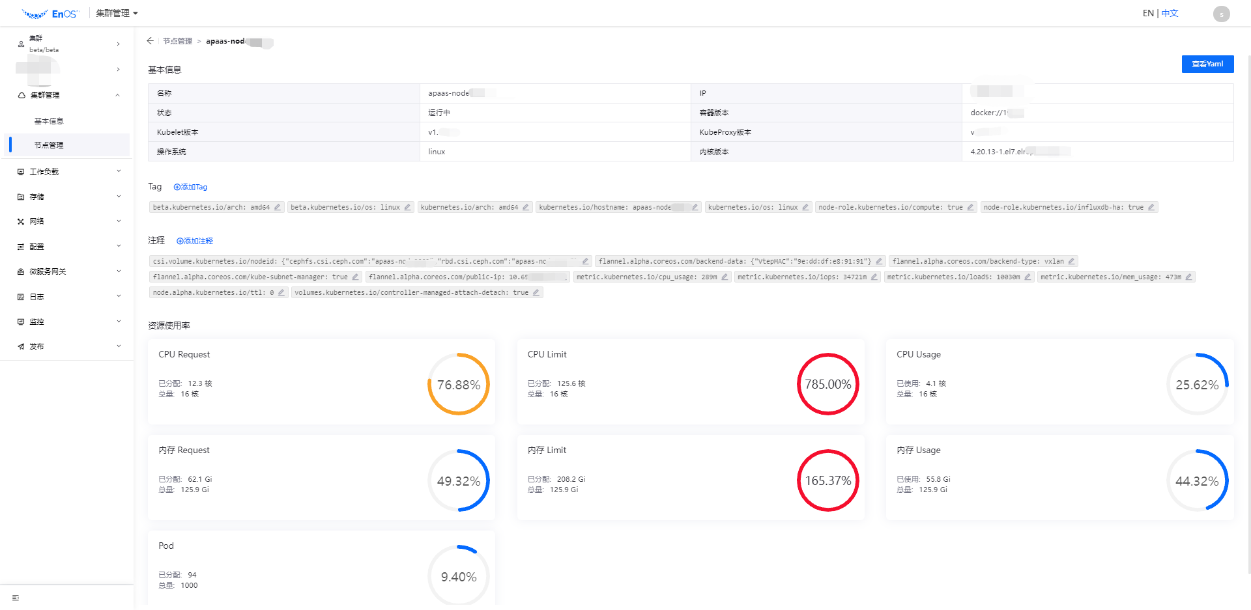
Task: Click the 监控 monitoring sidebar icon
Action: tap(19, 321)
